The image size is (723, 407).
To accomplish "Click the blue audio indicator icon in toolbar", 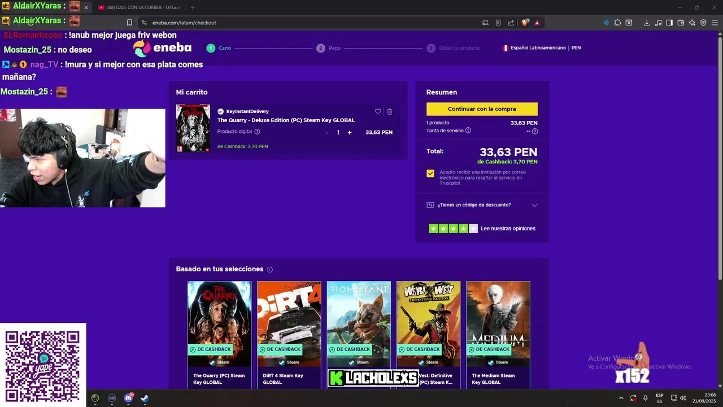I will click(x=606, y=23).
